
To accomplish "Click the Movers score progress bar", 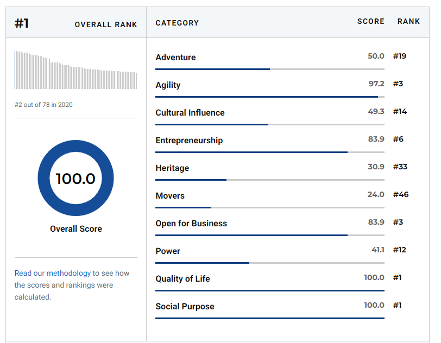I will click(269, 207).
